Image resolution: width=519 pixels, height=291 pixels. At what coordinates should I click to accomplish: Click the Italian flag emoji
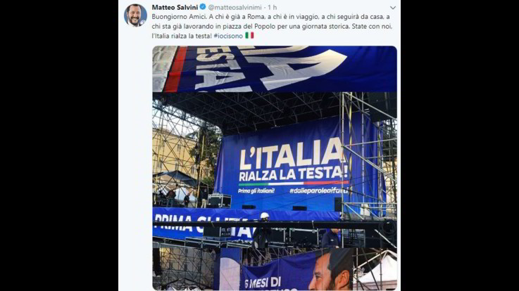click(x=249, y=35)
